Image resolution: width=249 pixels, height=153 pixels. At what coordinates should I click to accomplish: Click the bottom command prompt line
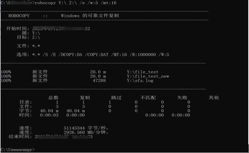coord(18,149)
